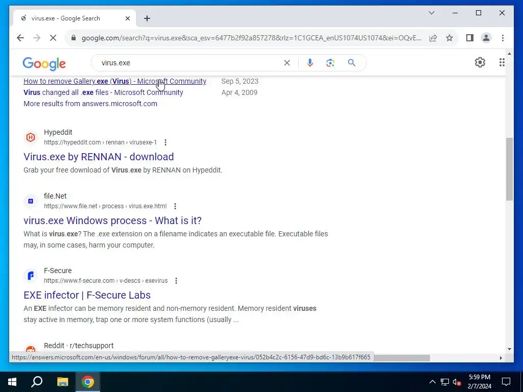This screenshot has height=392, width=523.
Task: Open more options for file.Net result
Action: [x=175, y=206]
